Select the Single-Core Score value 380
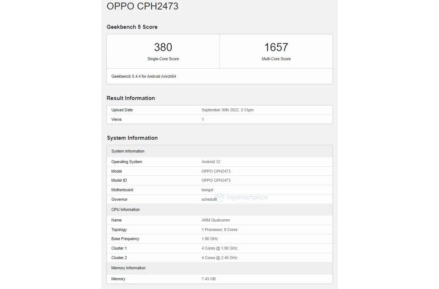The image size is (439, 289). point(162,47)
